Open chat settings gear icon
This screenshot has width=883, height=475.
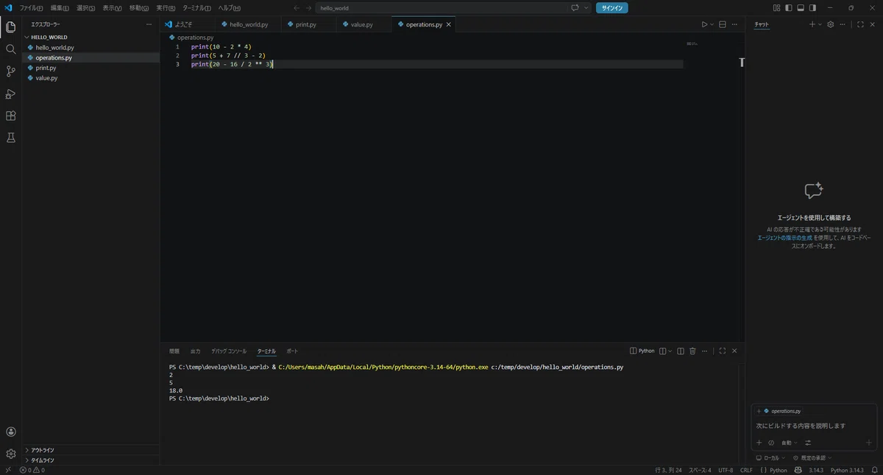(831, 24)
